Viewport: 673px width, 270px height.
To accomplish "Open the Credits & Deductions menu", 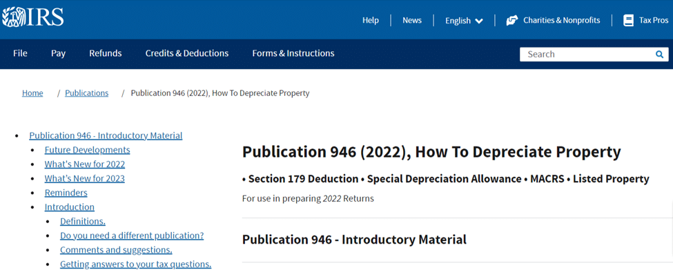I will (186, 53).
